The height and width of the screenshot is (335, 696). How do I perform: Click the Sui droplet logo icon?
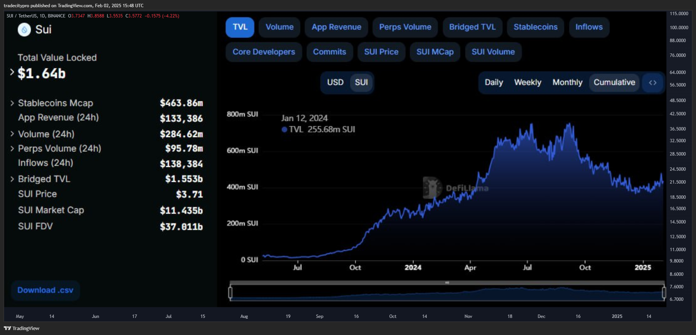pos(24,30)
